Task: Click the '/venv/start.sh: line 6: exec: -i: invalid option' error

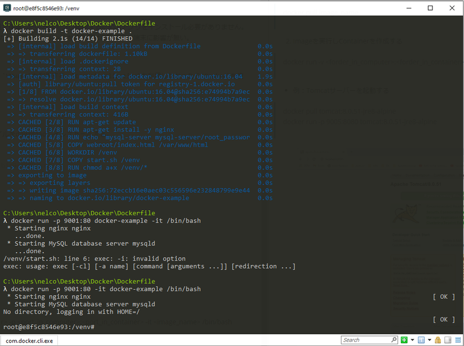Action: point(94,259)
